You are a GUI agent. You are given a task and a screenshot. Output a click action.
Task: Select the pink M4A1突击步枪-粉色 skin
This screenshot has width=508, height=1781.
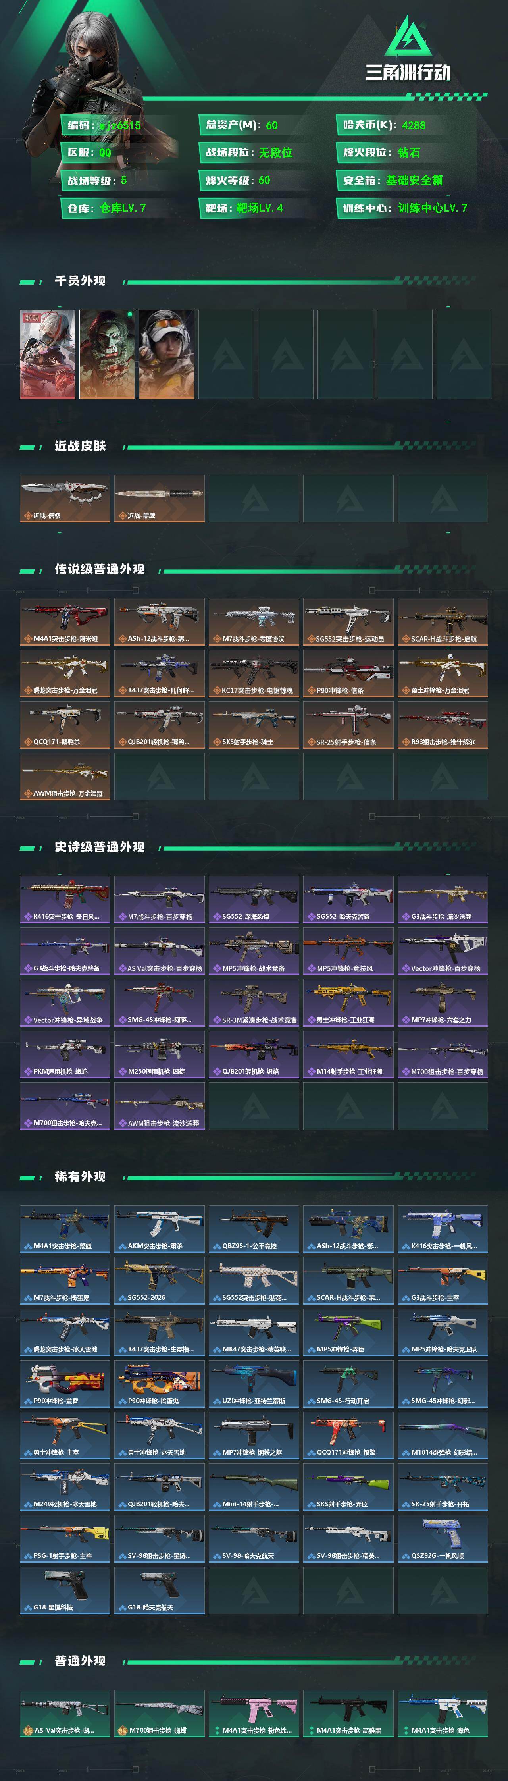pyautogui.click(x=254, y=1713)
